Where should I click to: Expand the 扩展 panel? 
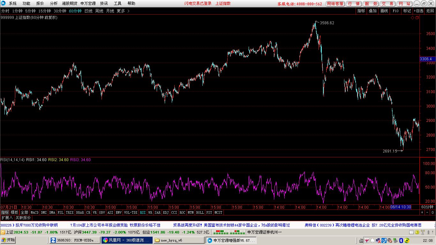[x=7, y=218]
